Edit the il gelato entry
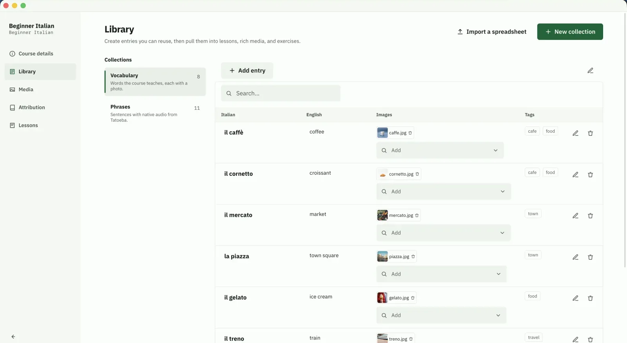Viewport: 627px width, 343px height. [575, 298]
